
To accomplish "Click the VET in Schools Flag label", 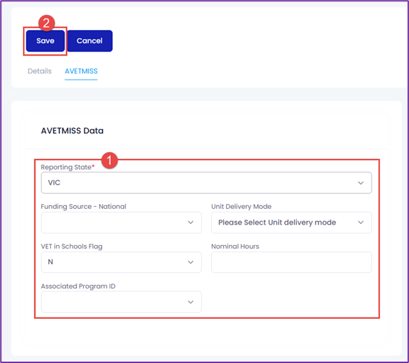I will pos(72,246).
